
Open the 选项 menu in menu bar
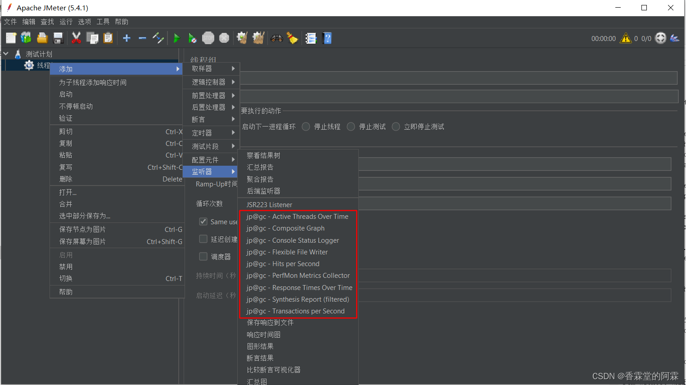[x=84, y=22]
